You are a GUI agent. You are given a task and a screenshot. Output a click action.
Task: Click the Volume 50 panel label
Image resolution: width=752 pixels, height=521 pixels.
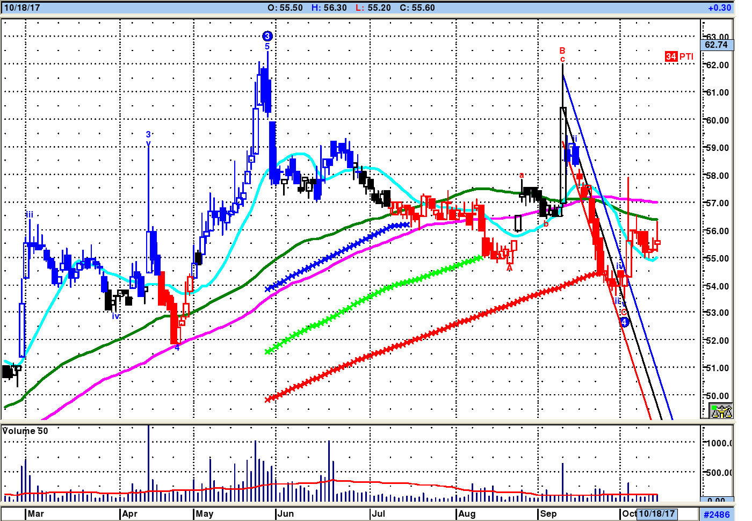(25, 431)
